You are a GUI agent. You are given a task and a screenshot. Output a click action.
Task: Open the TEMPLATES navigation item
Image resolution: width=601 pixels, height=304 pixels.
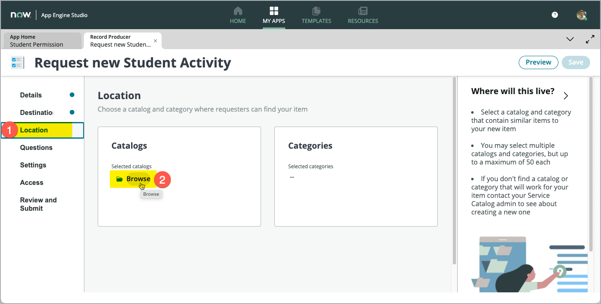[x=316, y=15]
